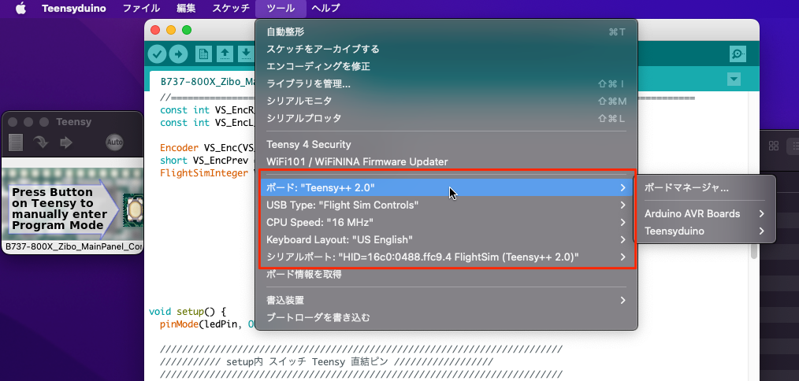The image size is (799, 381).
Task: Click the setup内 スイッチ Teensy 直結ピン comment
Action: point(326,361)
